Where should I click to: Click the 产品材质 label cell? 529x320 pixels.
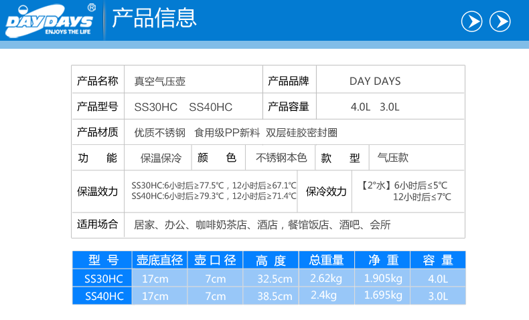pos(98,132)
